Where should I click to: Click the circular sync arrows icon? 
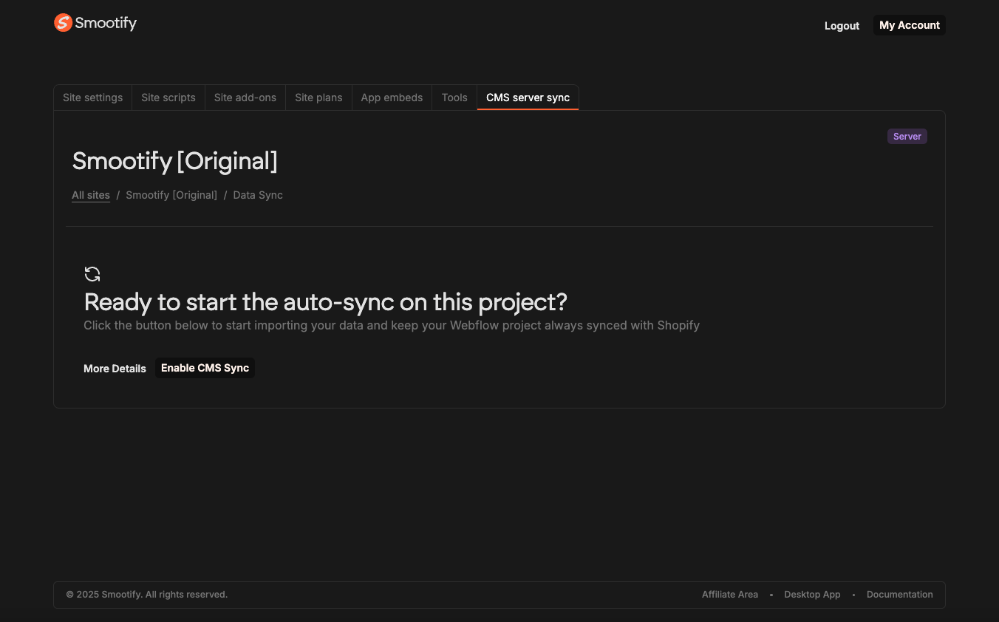point(92,274)
